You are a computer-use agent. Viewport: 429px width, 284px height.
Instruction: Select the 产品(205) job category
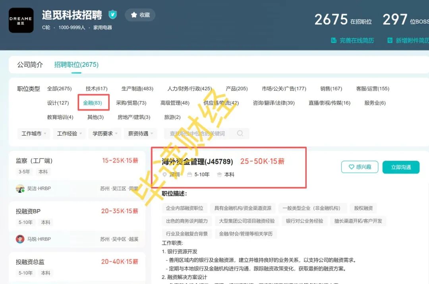pyautogui.click(x=237, y=89)
